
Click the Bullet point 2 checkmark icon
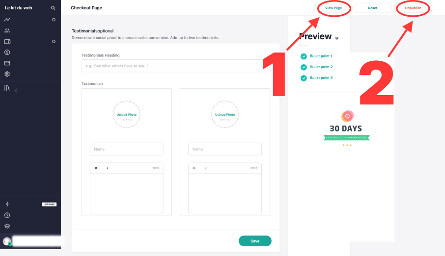click(304, 67)
